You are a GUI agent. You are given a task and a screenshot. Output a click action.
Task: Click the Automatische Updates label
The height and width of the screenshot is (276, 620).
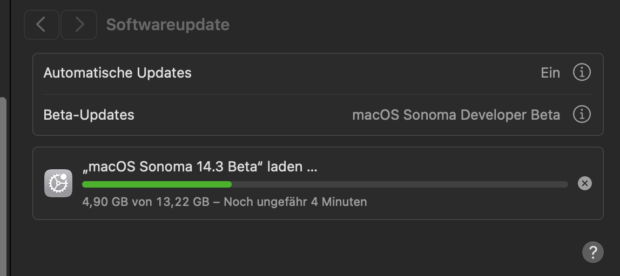click(x=117, y=73)
